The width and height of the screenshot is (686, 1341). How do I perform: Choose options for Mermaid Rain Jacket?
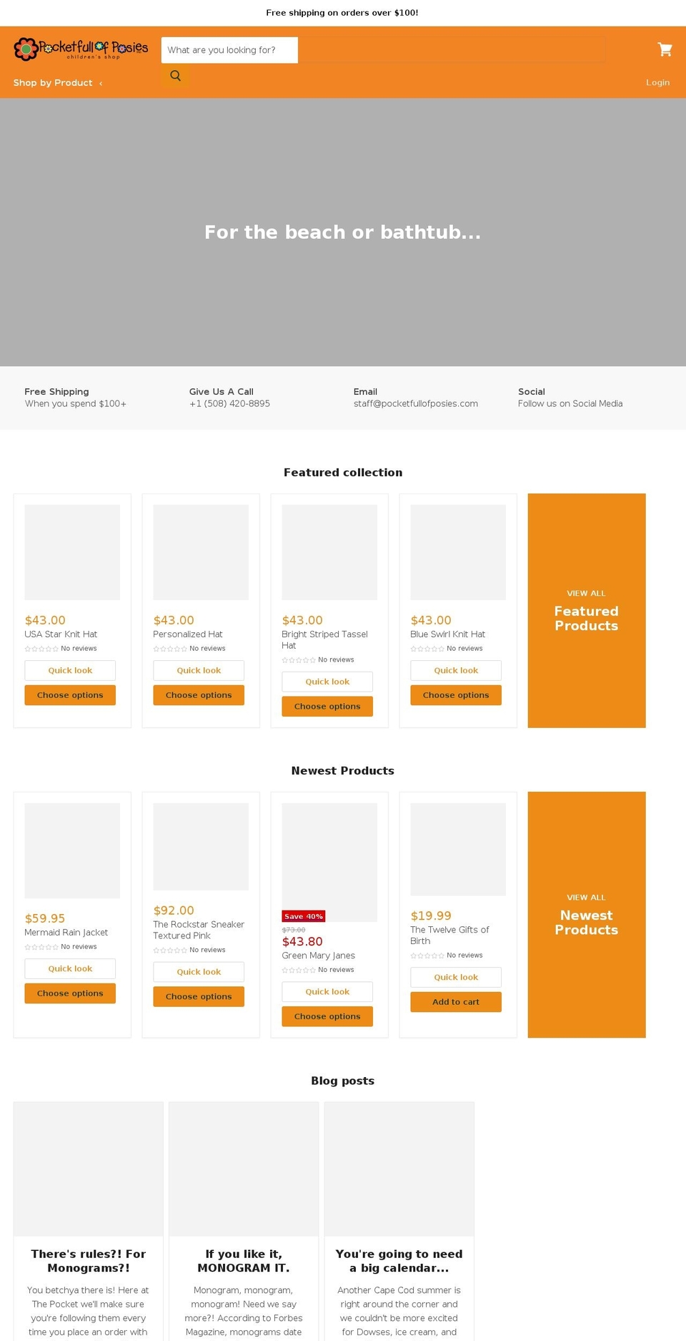tap(70, 993)
